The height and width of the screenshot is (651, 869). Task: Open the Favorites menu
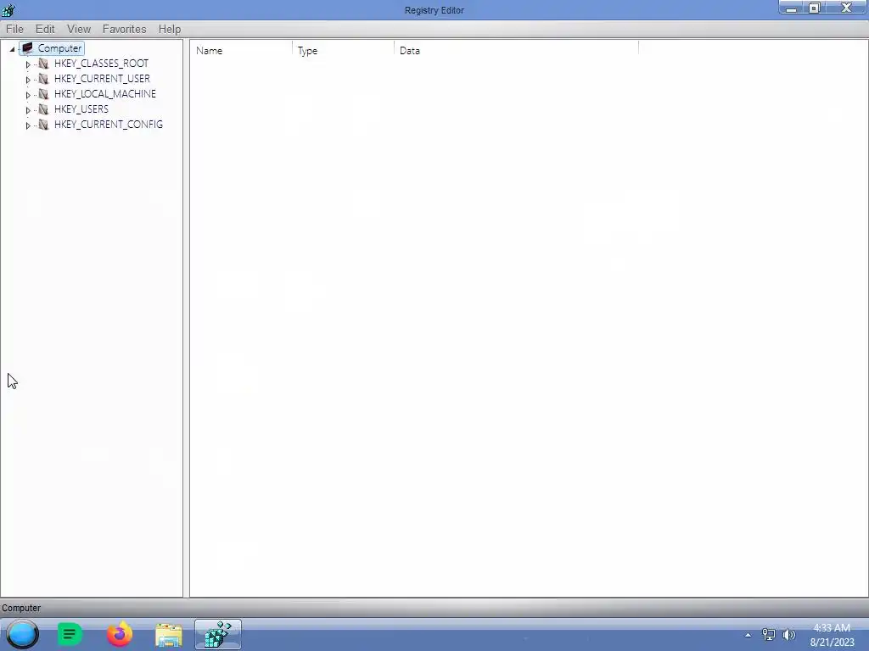tap(124, 29)
